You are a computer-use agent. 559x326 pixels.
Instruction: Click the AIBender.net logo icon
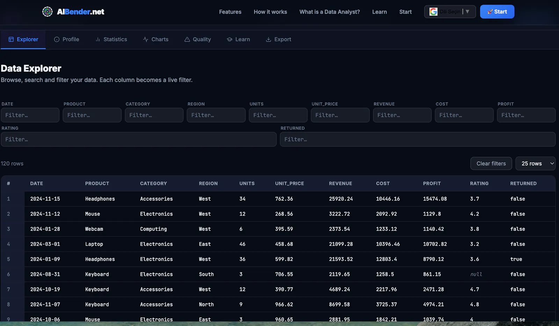pos(47,12)
